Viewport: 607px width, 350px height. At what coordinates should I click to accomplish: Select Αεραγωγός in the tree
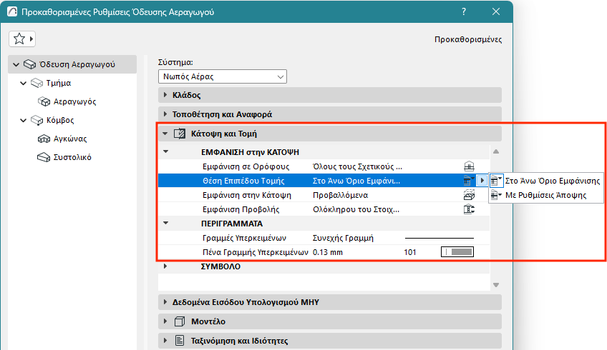(74, 101)
